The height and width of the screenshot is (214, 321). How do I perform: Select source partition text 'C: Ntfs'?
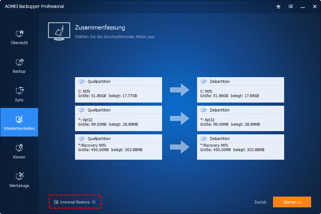(x=84, y=91)
